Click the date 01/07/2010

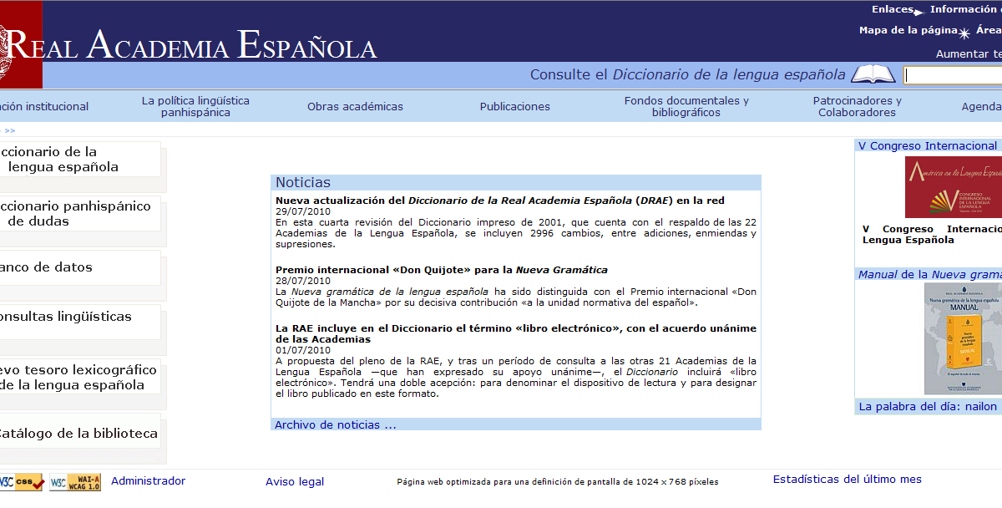point(303,350)
